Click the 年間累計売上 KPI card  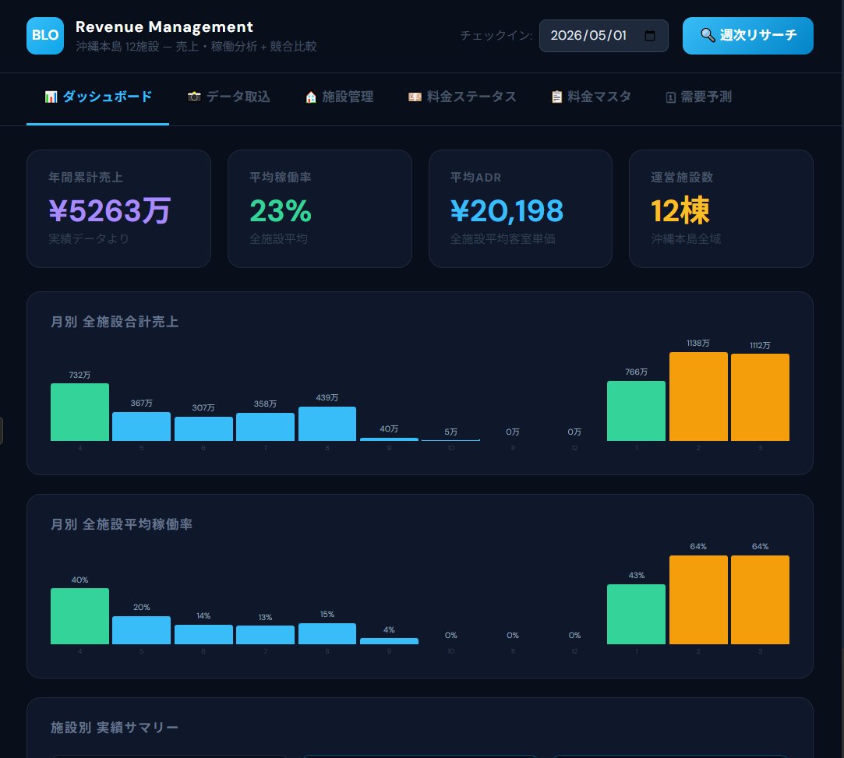tap(118, 208)
